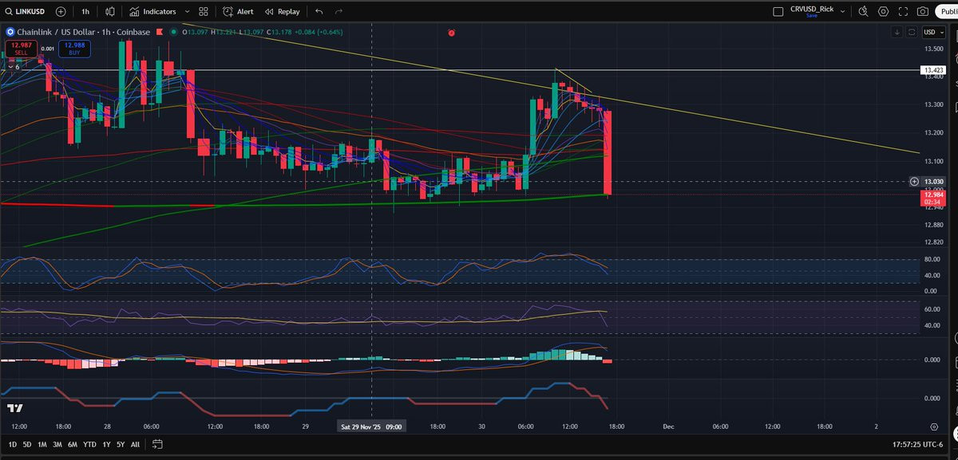Select the 6M date range

72,444
